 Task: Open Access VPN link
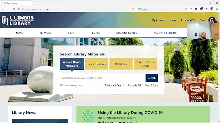[188, 20]
